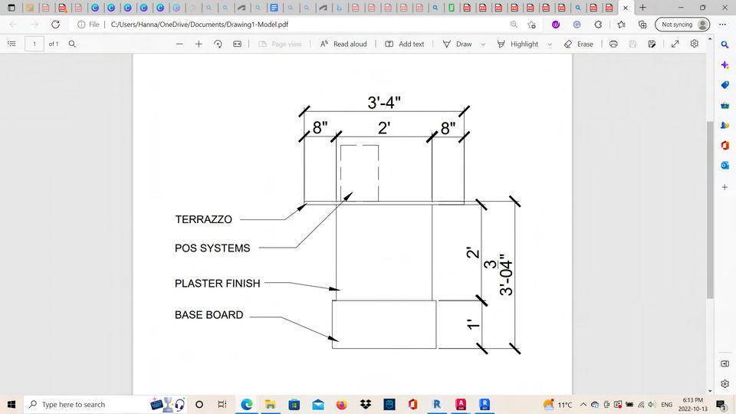Click the 3'-4" top dimension text

tap(384, 102)
